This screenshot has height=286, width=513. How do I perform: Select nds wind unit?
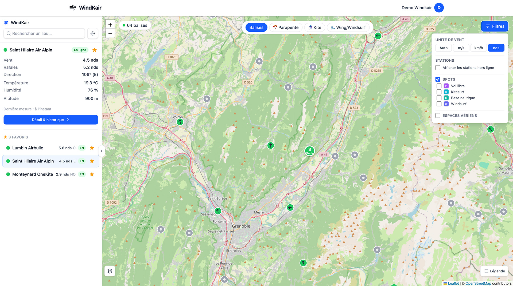click(x=496, y=48)
